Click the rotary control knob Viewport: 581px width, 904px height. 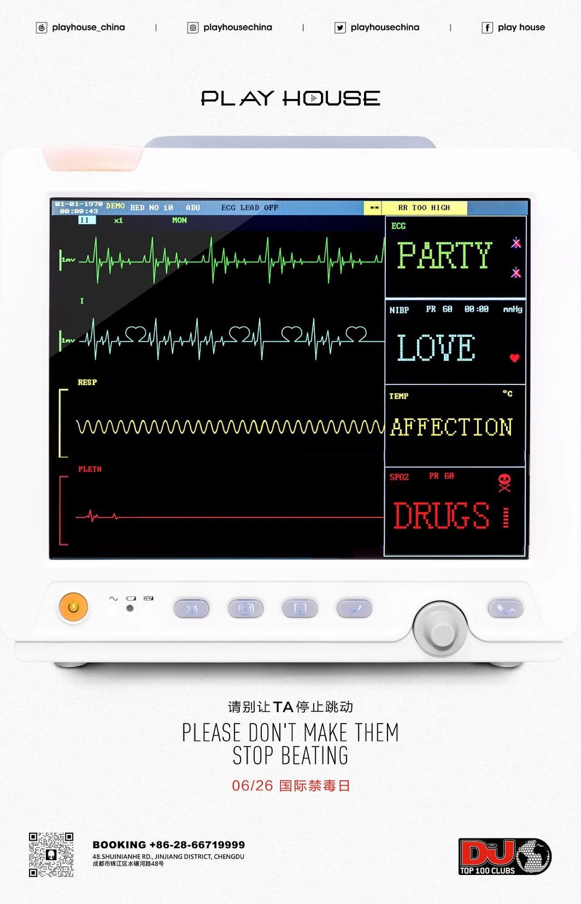(439, 629)
